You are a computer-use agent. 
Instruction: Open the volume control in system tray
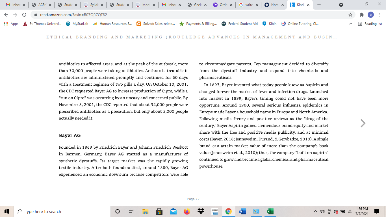click(322, 211)
